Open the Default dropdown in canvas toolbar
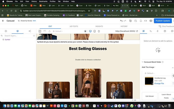Image resolution: width=174 pixels, height=109 pixels. (x=58, y=31)
